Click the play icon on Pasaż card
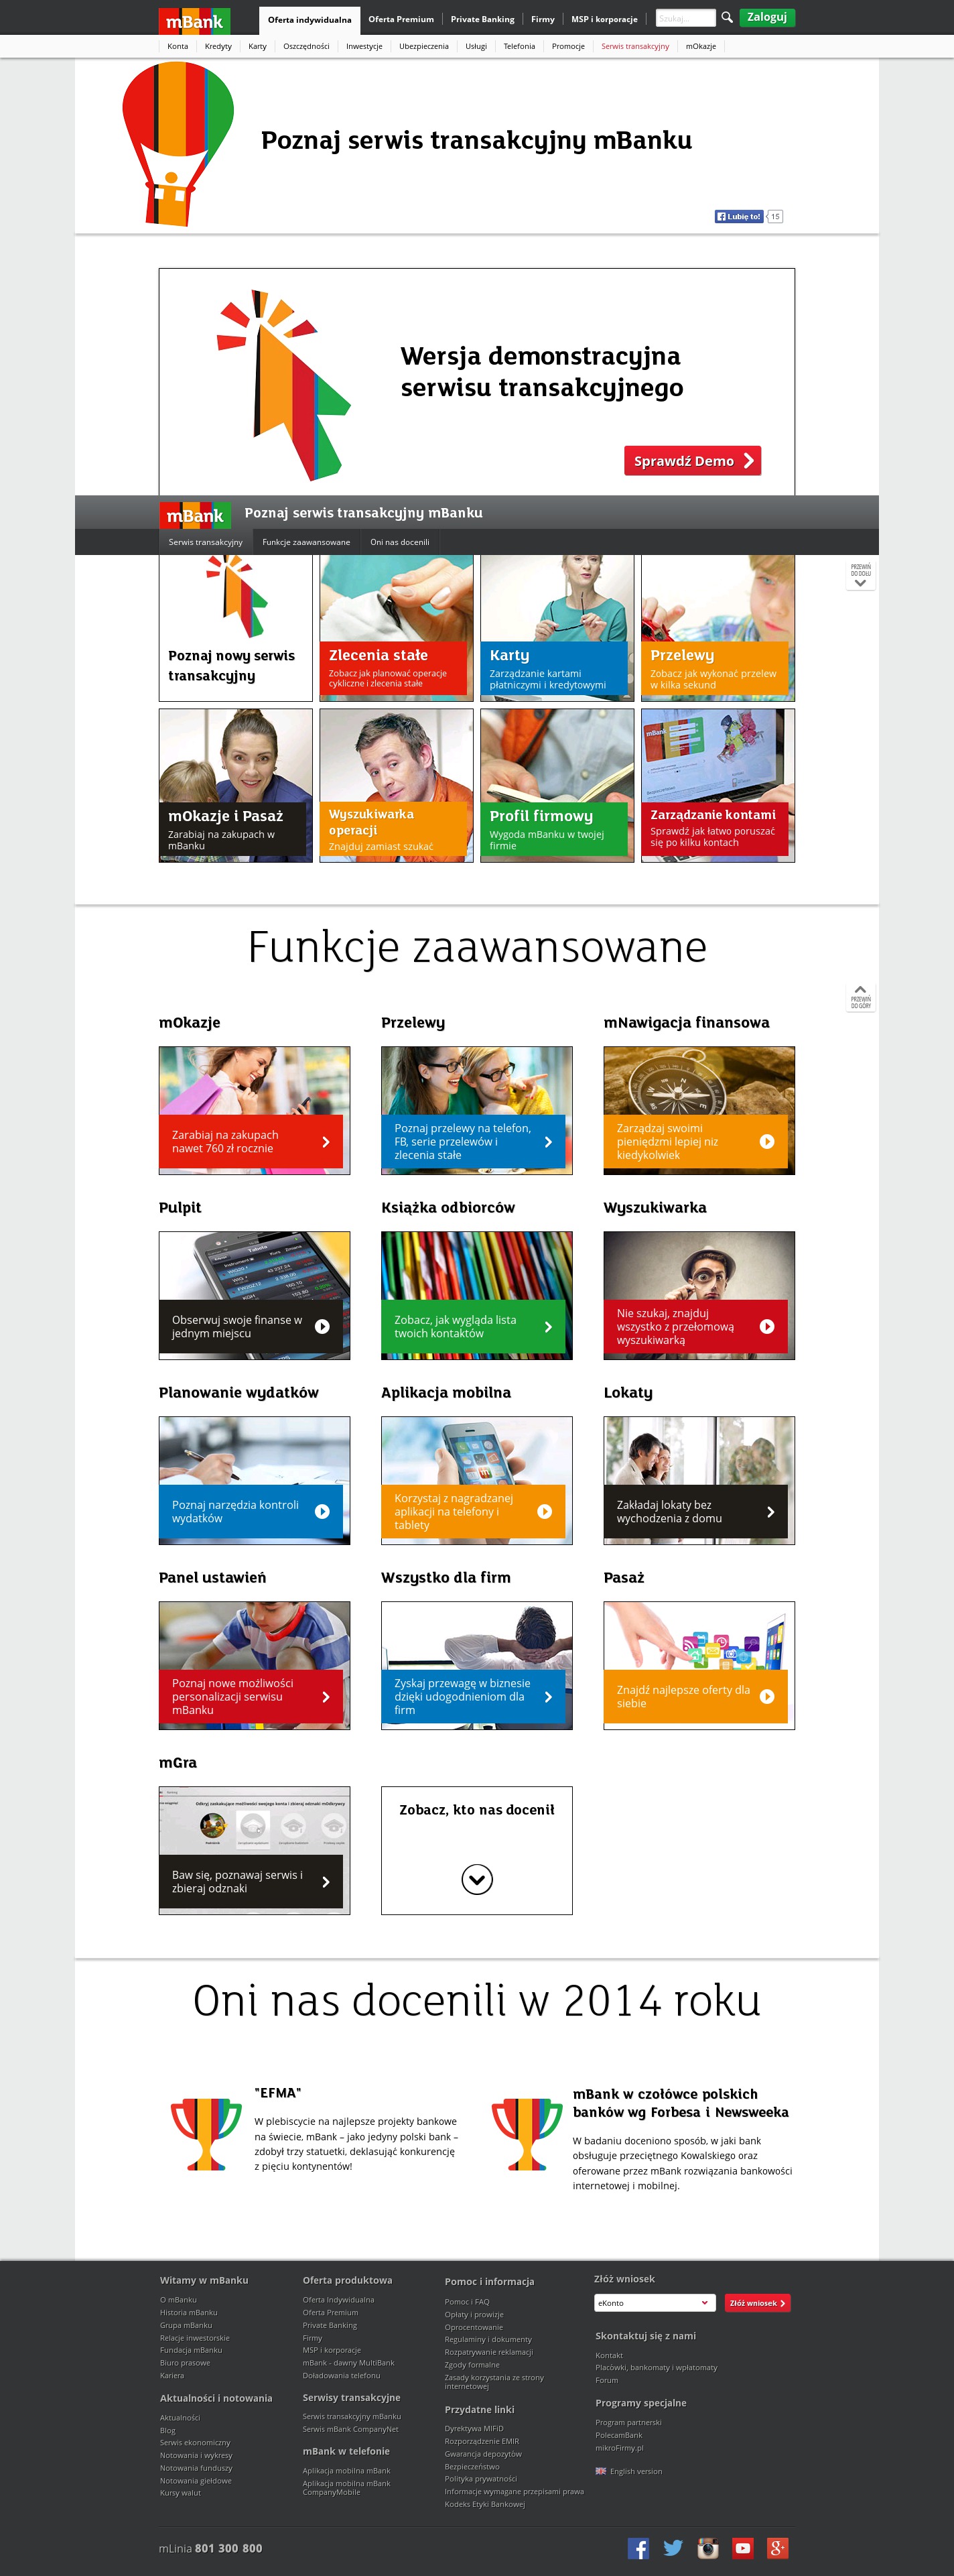Viewport: 954px width, 2576px height. (x=767, y=1696)
